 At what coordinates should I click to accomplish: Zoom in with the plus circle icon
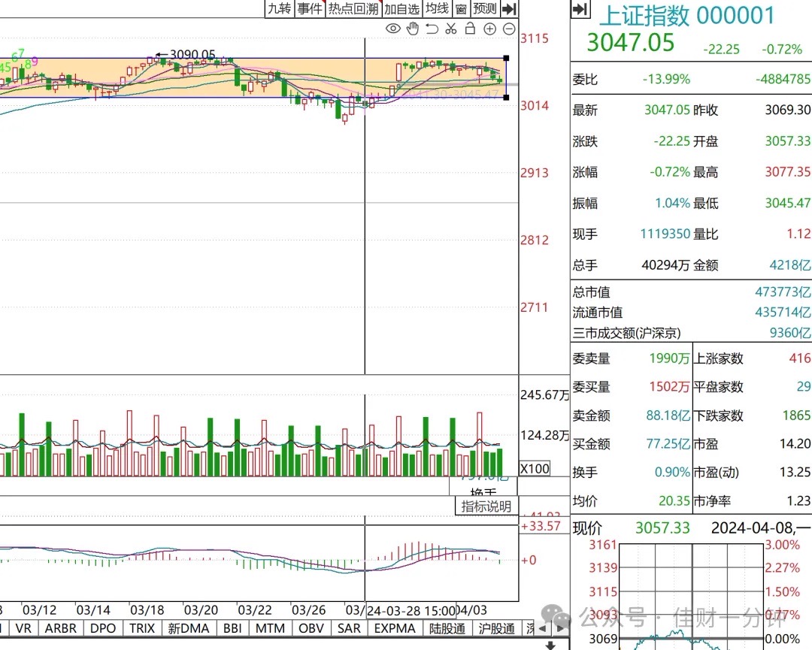point(490,29)
